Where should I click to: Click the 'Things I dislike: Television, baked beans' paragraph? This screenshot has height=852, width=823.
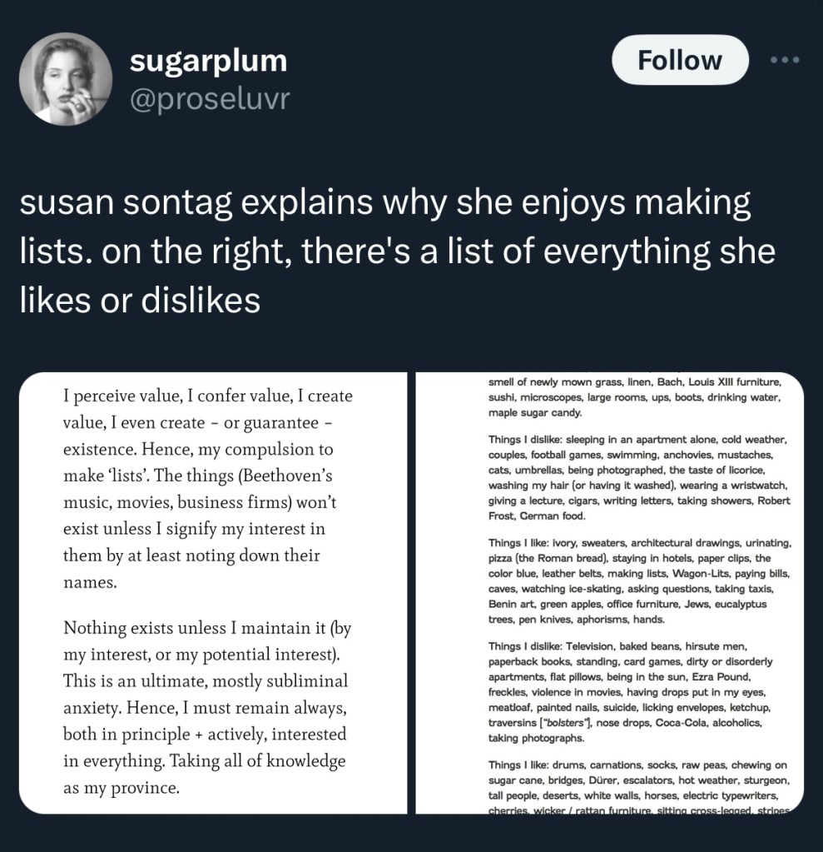tap(637, 692)
